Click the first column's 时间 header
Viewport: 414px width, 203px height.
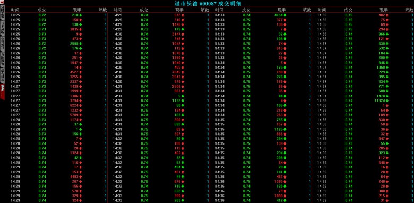[15, 10]
